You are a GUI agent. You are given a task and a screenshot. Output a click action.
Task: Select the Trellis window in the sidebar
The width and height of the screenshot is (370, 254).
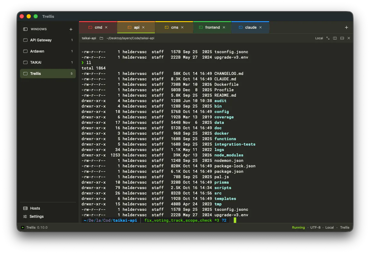click(x=48, y=74)
